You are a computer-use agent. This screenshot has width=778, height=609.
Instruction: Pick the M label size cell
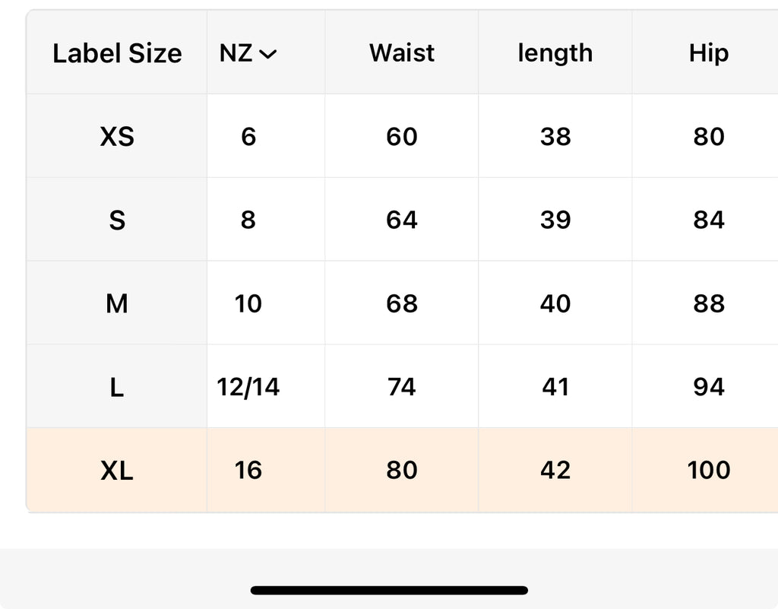tap(117, 304)
